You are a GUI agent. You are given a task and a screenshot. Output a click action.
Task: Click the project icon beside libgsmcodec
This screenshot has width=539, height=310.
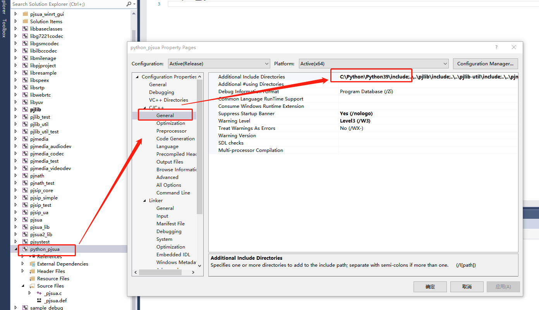(x=25, y=43)
